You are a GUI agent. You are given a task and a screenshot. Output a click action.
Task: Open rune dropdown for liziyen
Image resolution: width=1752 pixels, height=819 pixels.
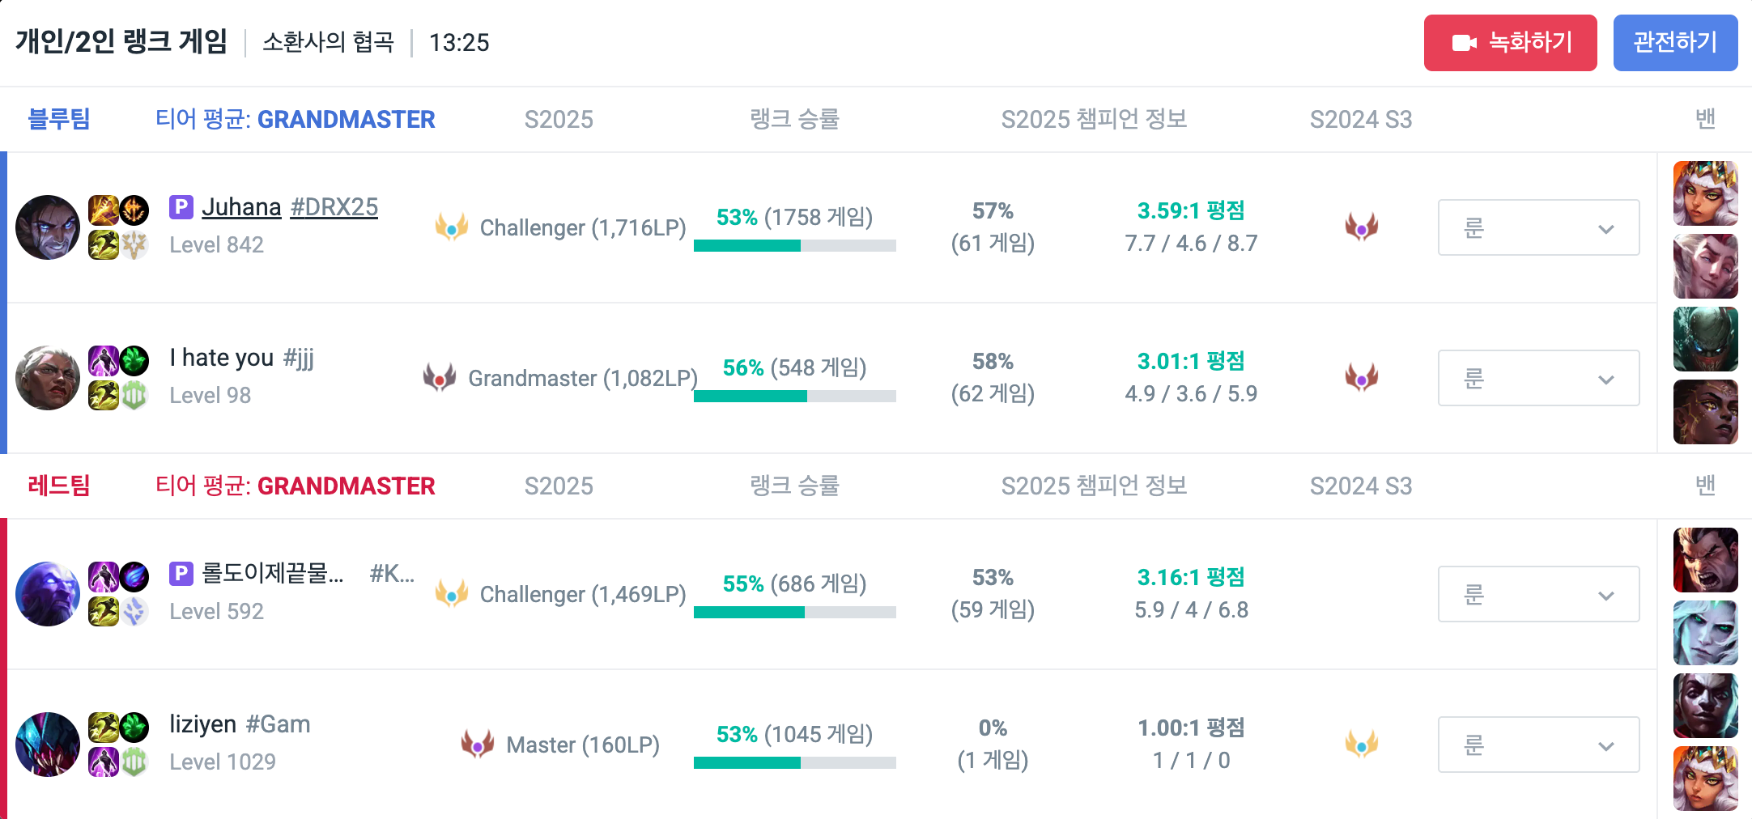click(1539, 745)
